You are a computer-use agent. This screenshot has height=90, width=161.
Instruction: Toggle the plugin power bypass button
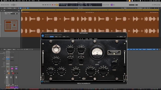pos(43,36)
